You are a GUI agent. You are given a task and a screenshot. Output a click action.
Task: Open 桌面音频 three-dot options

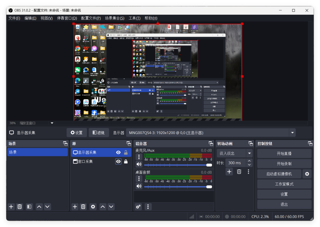point(139,178)
